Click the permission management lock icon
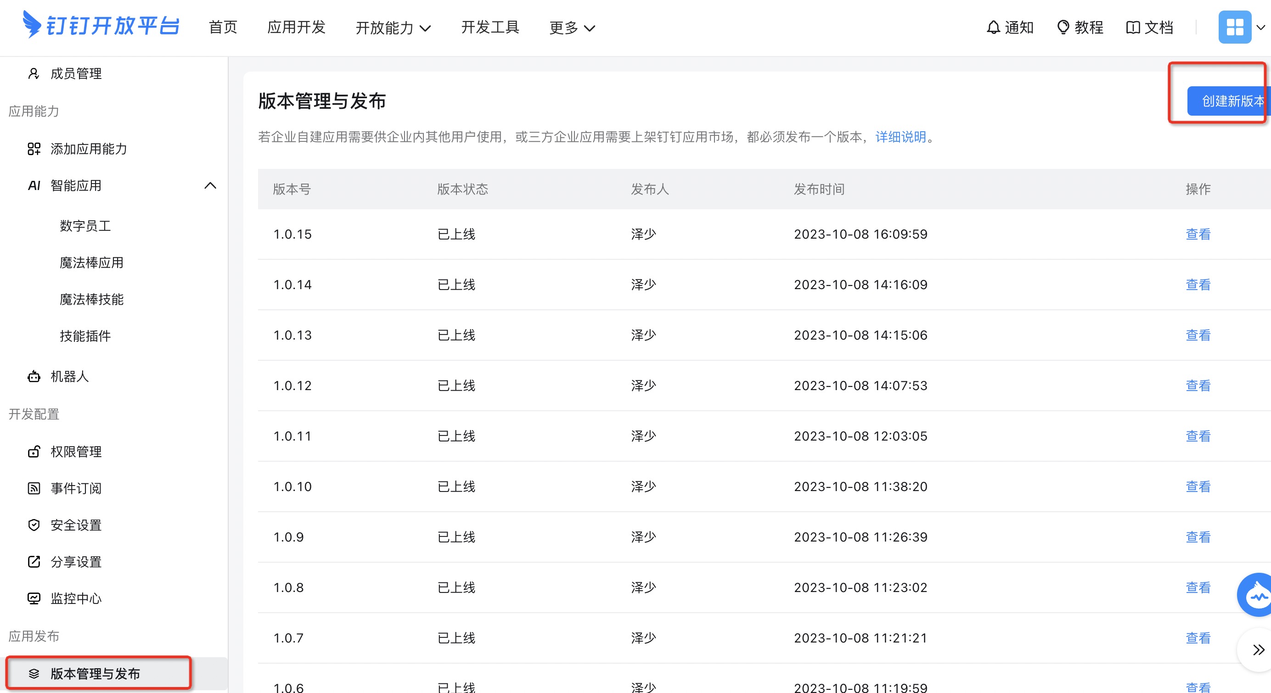Screen dimensions: 1271x693 point(34,452)
